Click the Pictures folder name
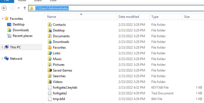Screen dimensions: 204x103 coord(59,65)
